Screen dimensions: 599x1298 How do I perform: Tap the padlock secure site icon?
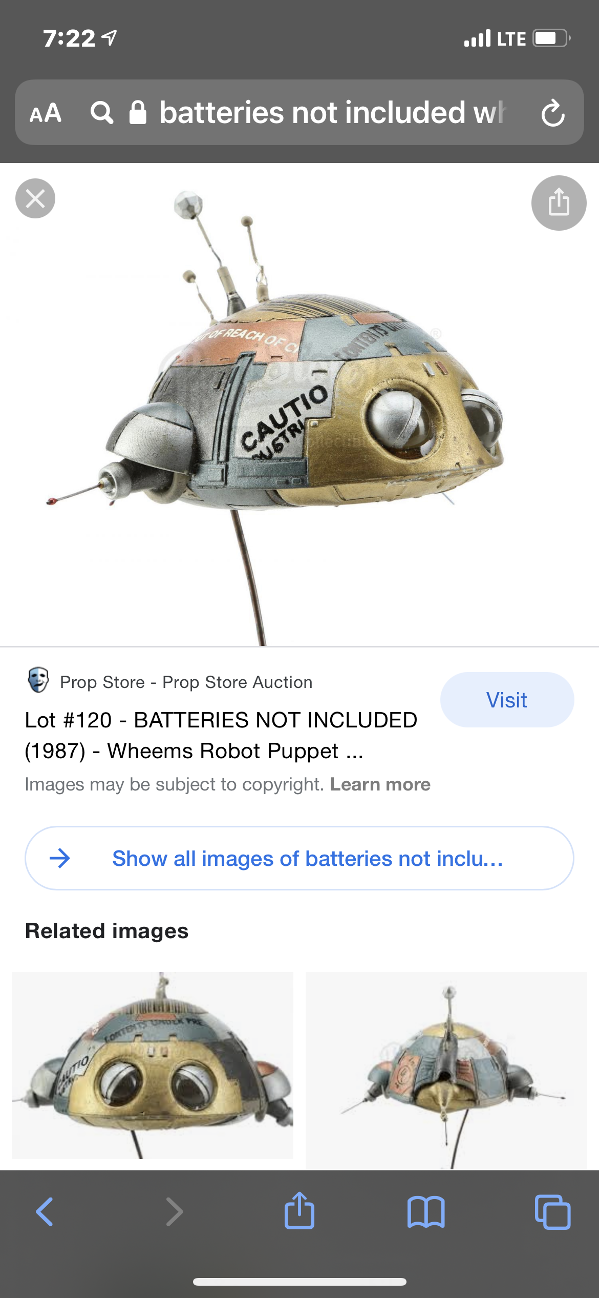click(138, 112)
